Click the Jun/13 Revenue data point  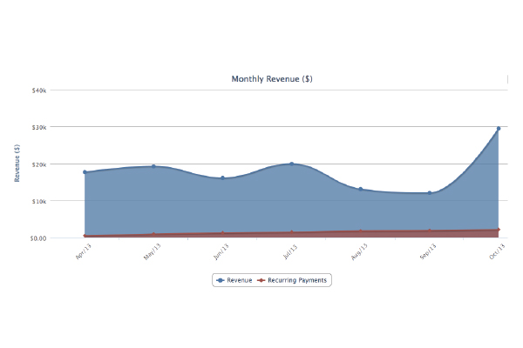[222, 177]
